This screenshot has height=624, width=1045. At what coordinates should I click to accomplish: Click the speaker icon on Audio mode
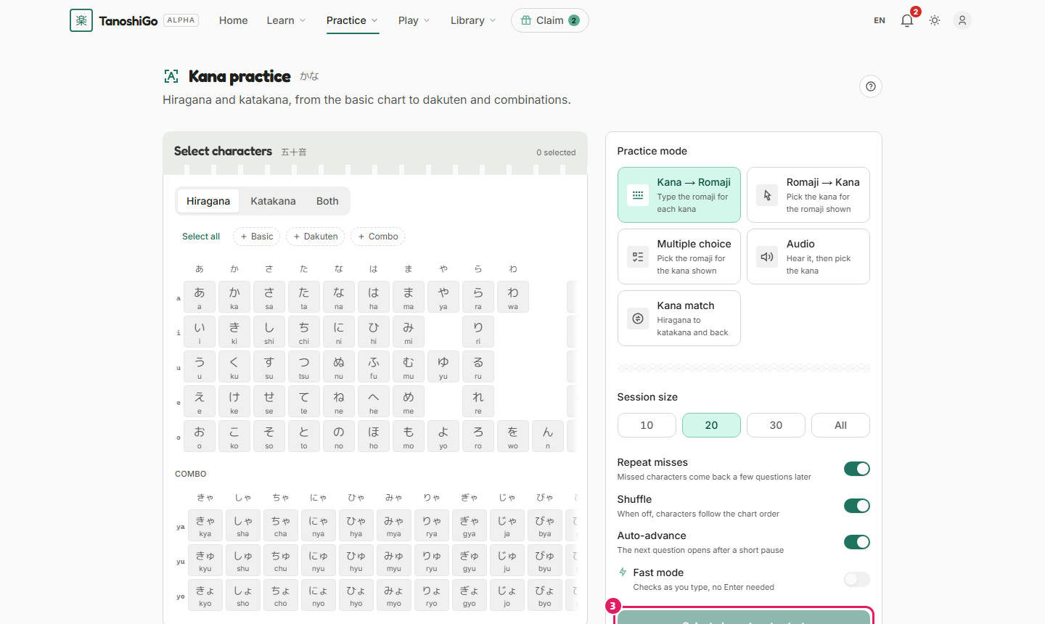[767, 257]
